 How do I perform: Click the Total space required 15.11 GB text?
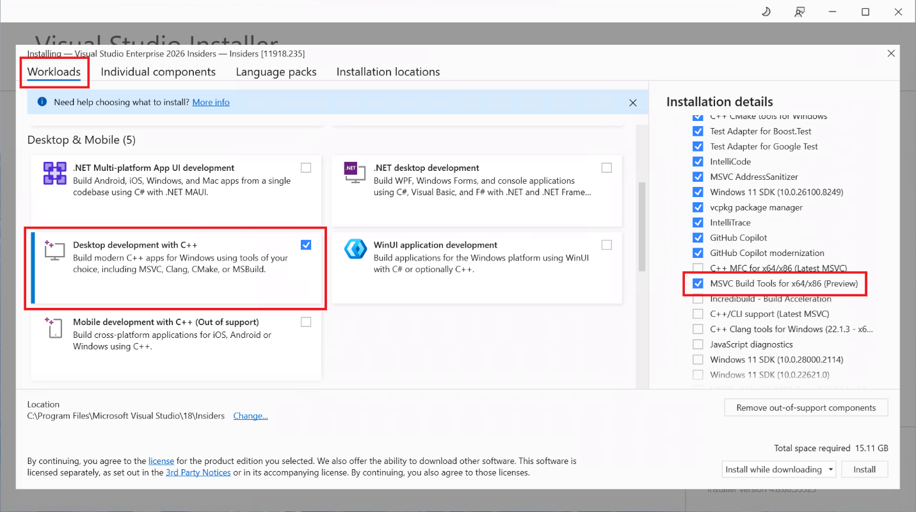click(831, 448)
